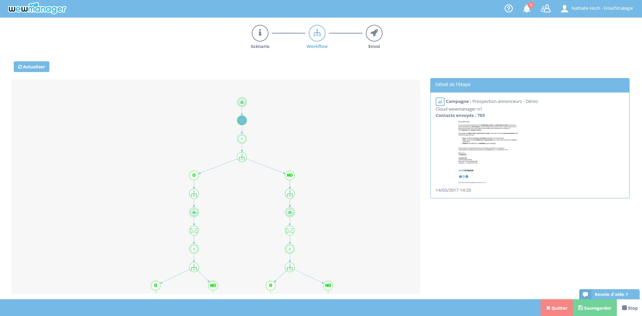Select condition node directly under first NO
Screen dimensions: 642x316
pos(290,194)
